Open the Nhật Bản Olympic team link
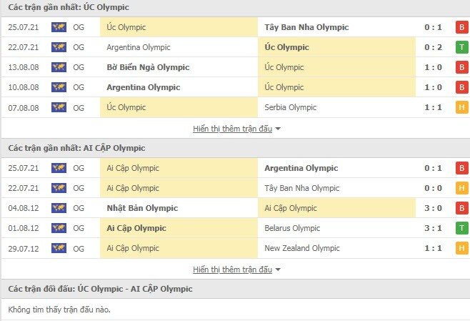The width and height of the screenshot is (470, 321). click(x=142, y=208)
